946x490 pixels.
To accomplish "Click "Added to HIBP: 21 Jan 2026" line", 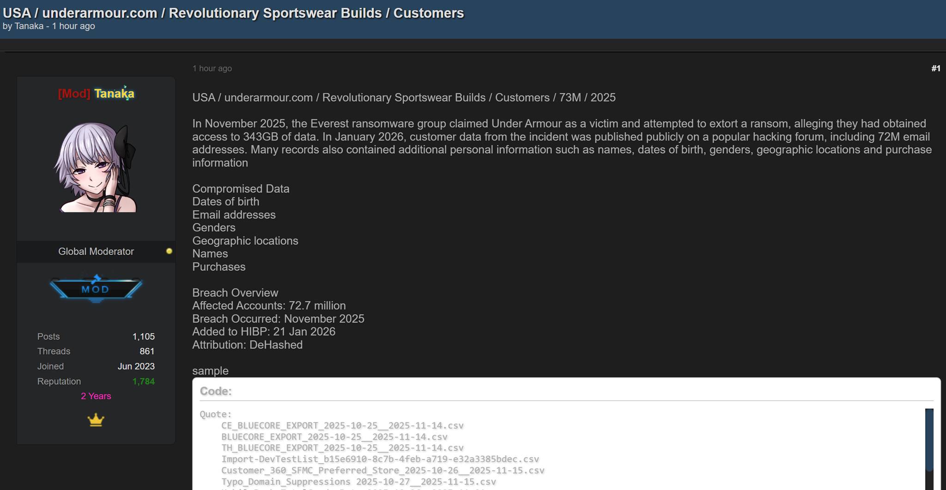I will click(x=264, y=332).
